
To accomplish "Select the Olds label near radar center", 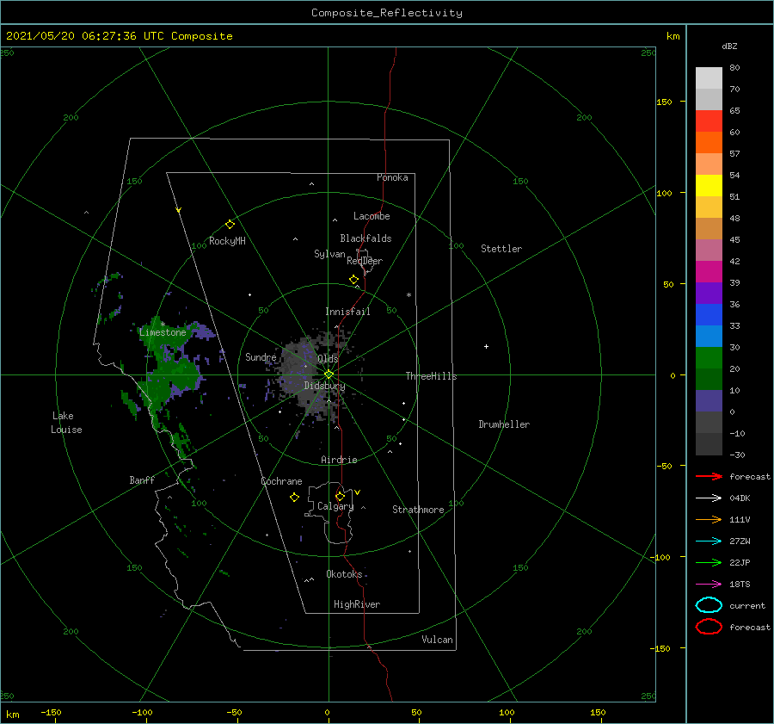I will click(328, 359).
